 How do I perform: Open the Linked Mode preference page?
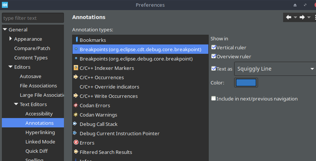(40, 142)
